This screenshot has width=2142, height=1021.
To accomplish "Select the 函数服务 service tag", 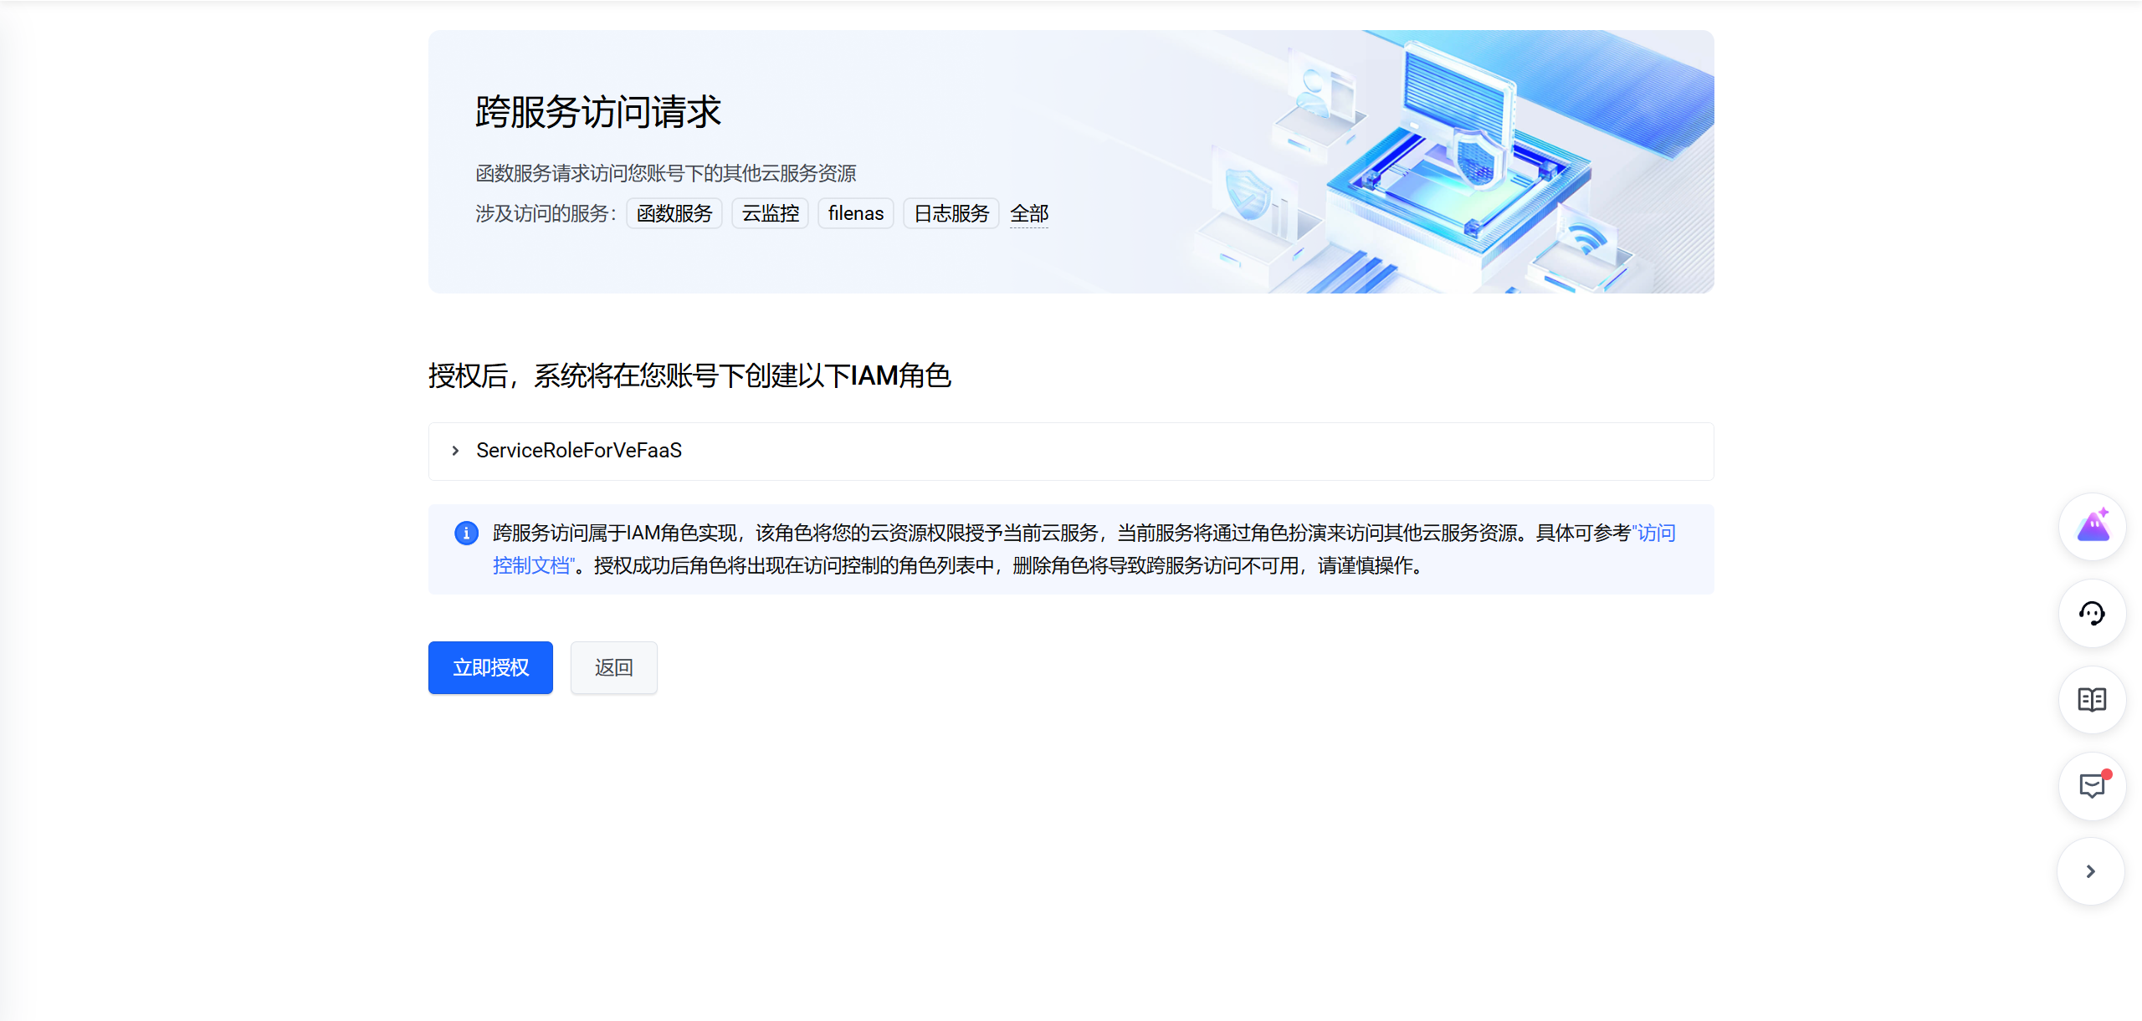I will coord(674,213).
